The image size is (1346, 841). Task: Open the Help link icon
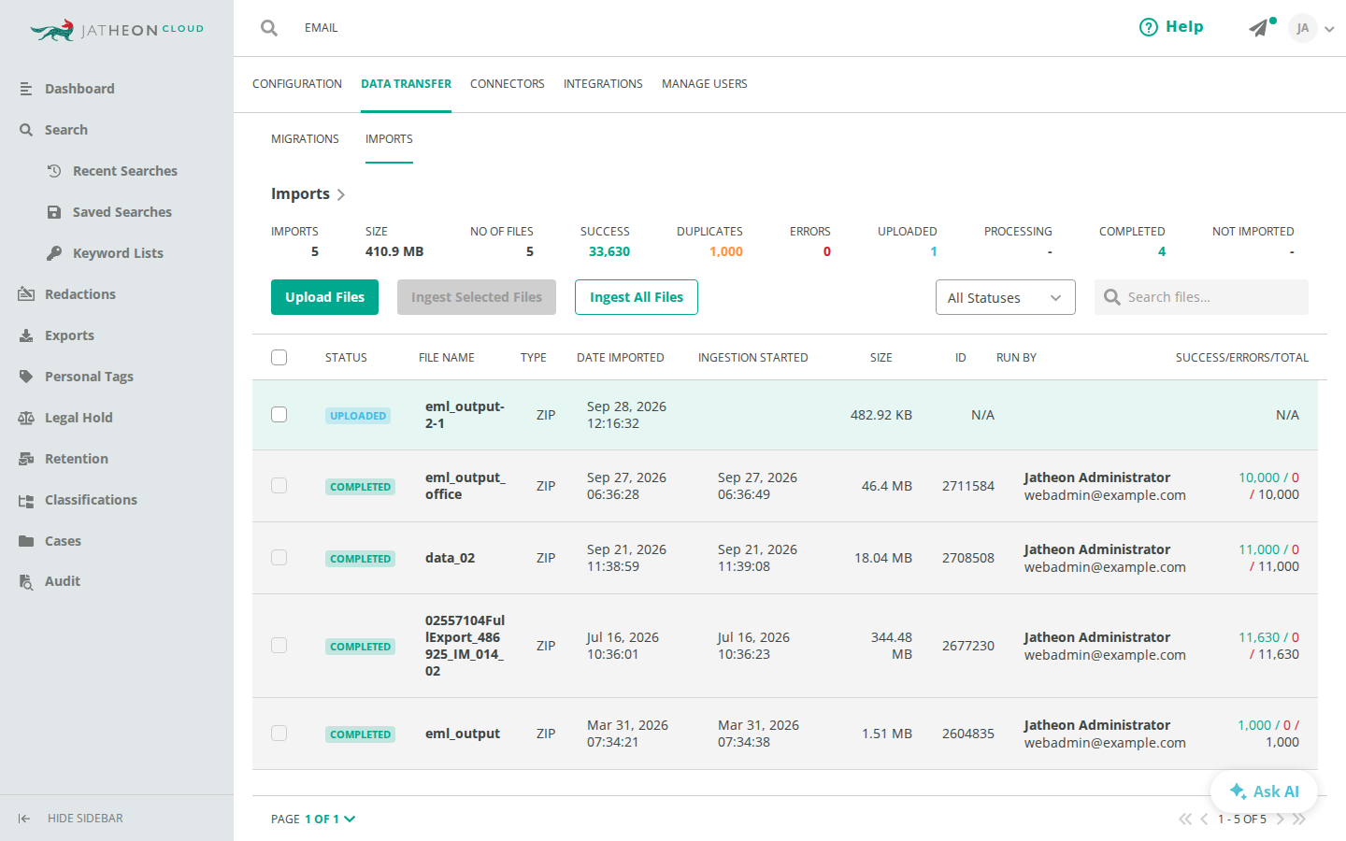tap(1148, 27)
